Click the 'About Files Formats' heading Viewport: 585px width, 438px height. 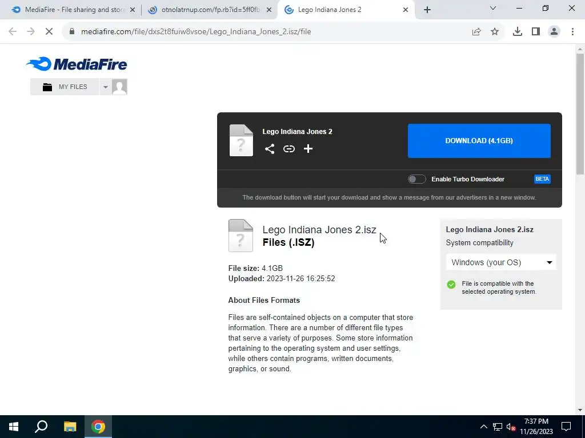pyautogui.click(x=264, y=300)
